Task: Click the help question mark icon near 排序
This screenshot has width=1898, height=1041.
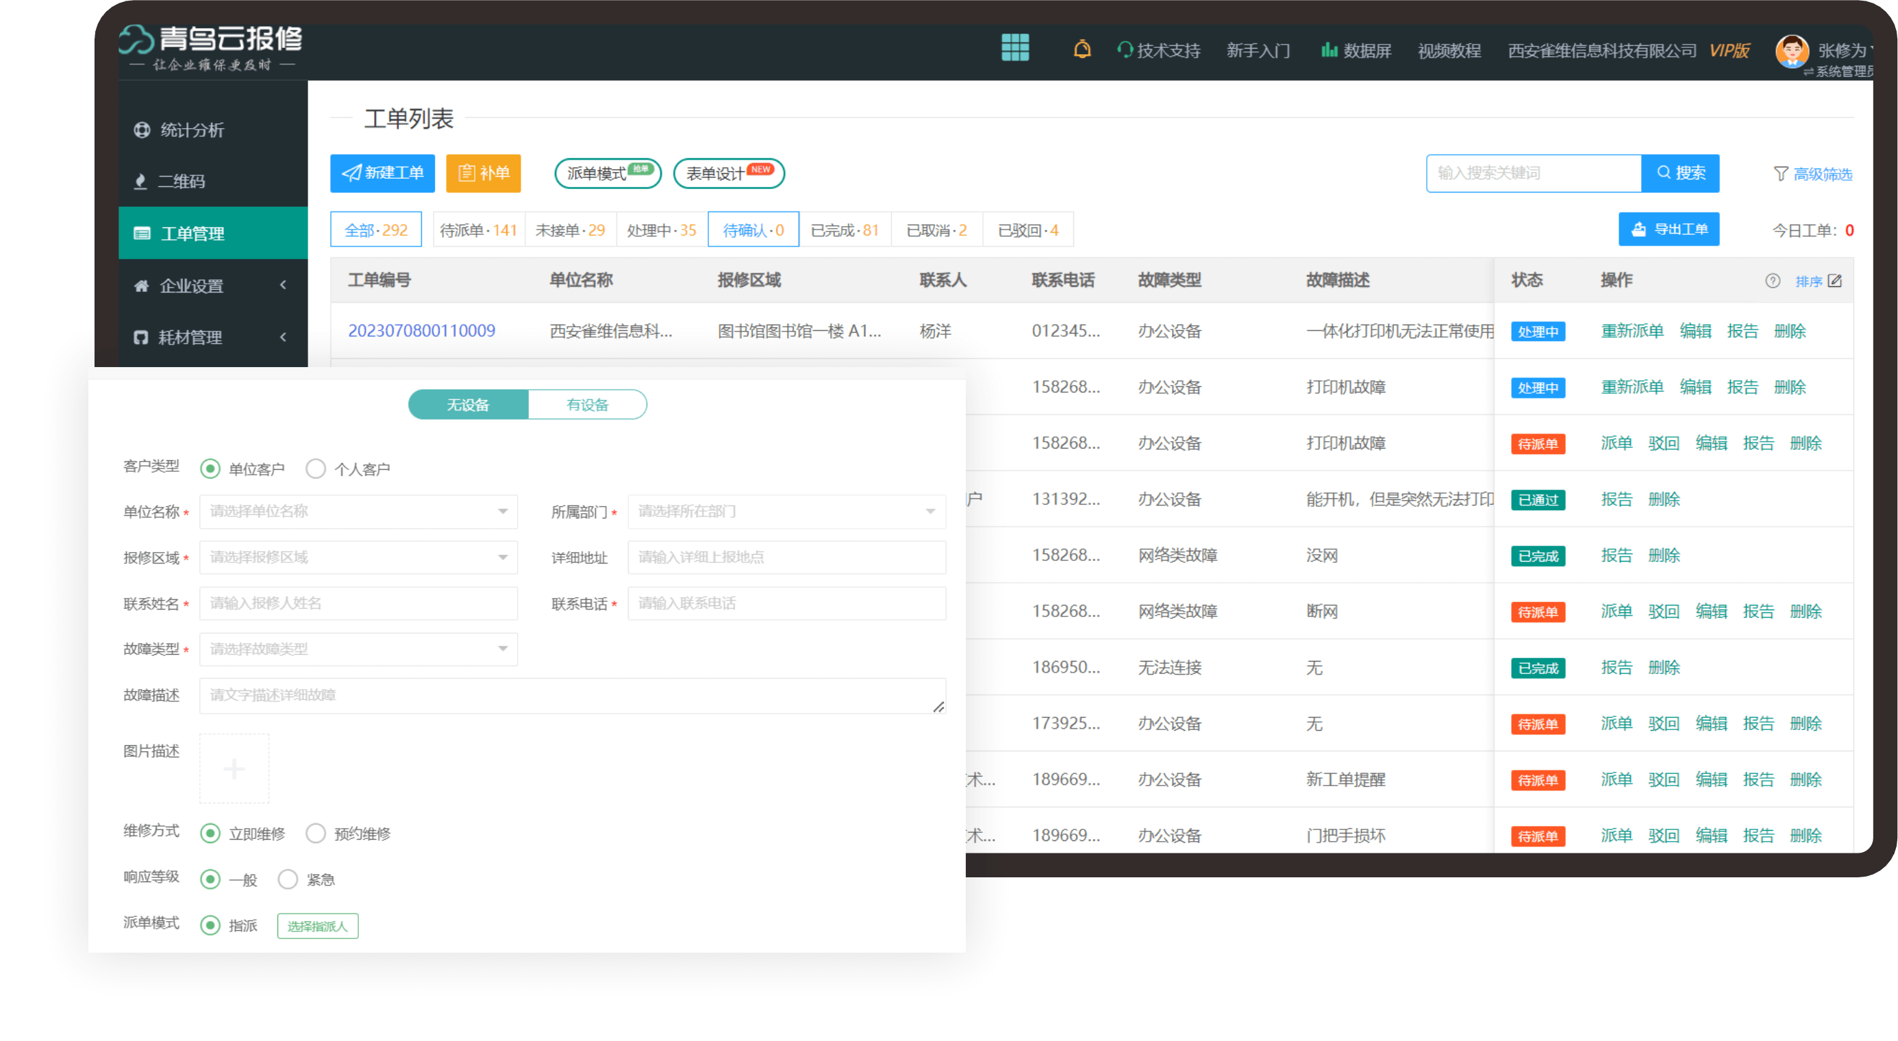Action: coord(1773,281)
